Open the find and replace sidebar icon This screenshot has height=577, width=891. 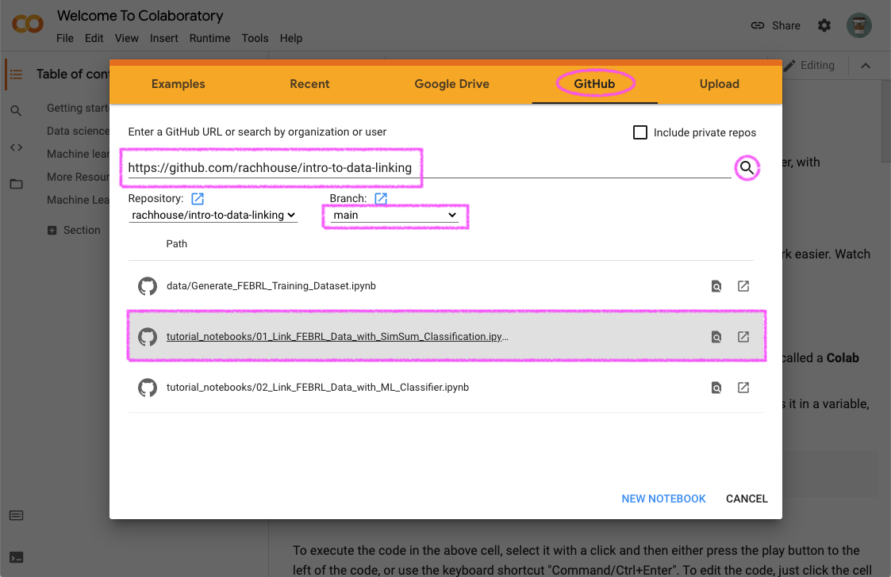tap(17, 111)
